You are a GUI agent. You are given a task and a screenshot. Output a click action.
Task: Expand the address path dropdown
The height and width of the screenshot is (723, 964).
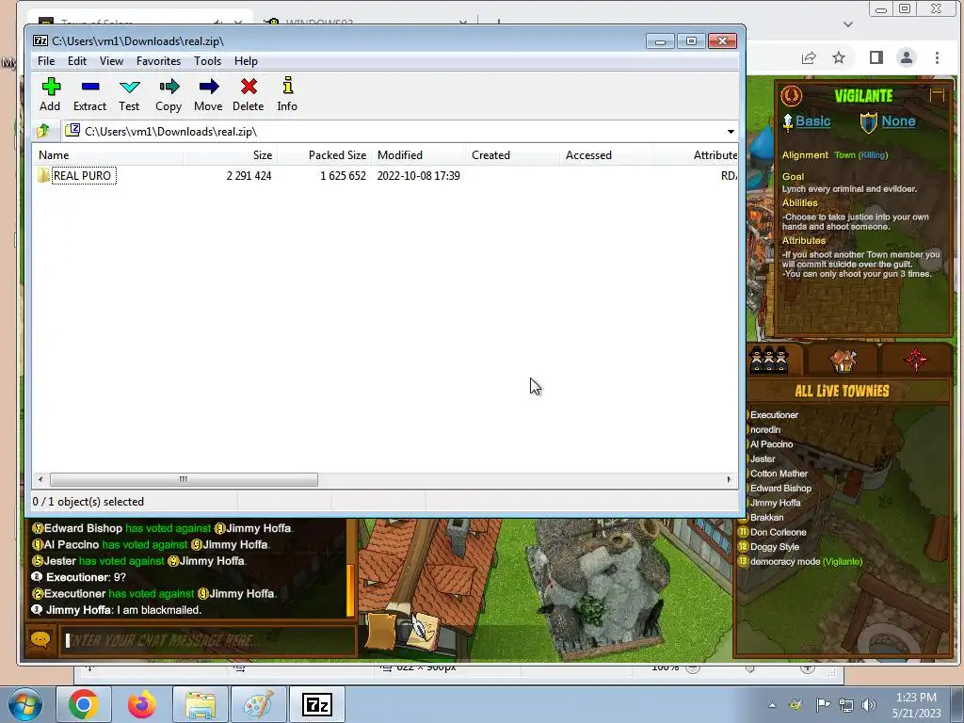tap(731, 132)
